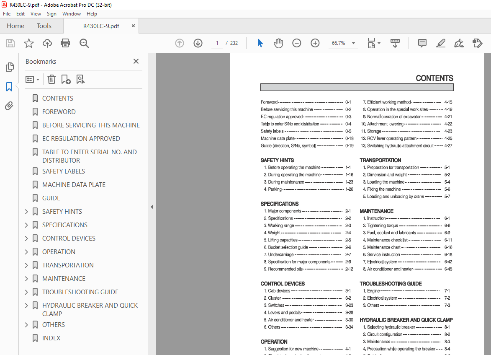Select the R430LC-9.pdf document tab
491x355 pixels.
pyautogui.click(x=101, y=26)
